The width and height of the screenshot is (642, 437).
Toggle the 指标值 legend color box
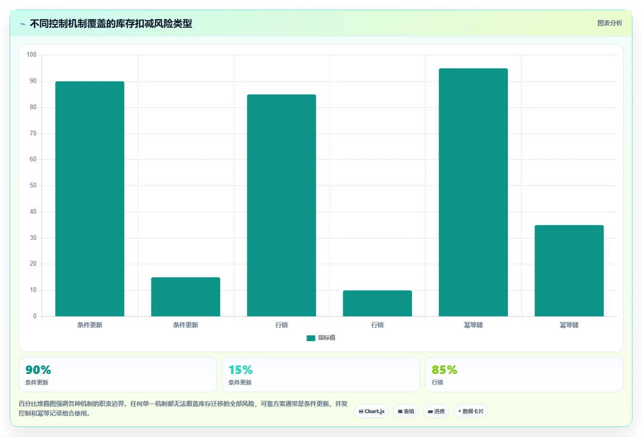(x=311, y=338)
